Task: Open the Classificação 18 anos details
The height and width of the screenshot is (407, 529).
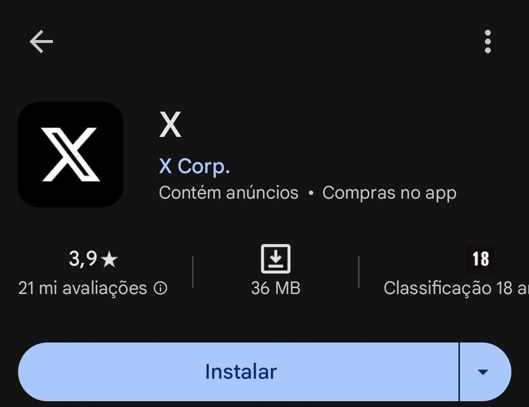Action: (456, 288)
